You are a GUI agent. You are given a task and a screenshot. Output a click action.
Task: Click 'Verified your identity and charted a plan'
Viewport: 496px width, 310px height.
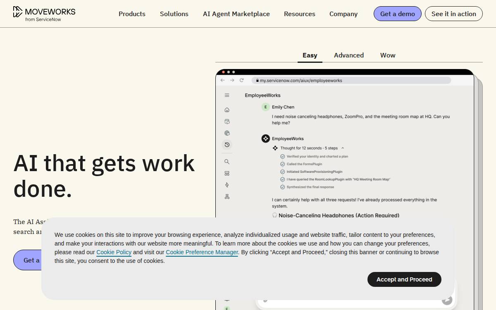(x=317, y=157)
